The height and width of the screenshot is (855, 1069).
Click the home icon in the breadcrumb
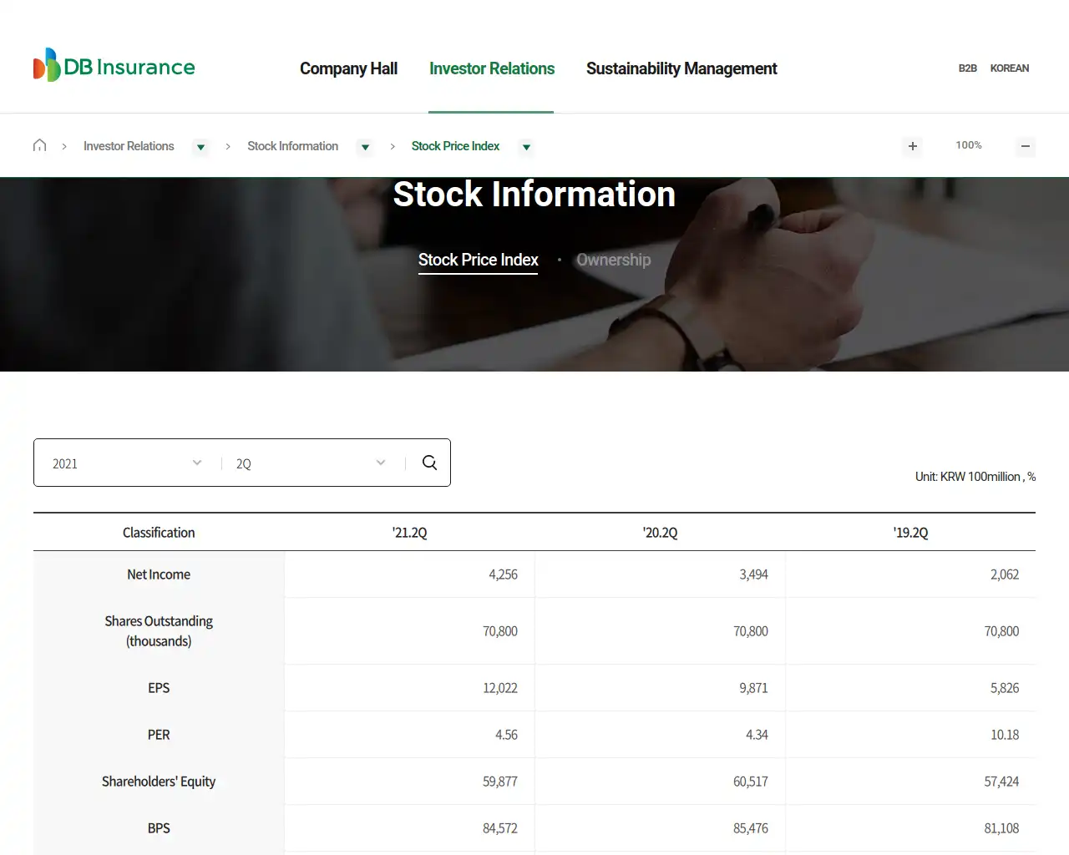[39, 144]
